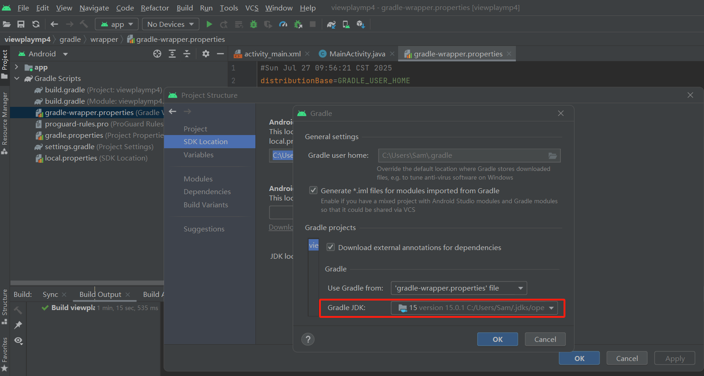Click the Project panel settings gear icon

tap(205, 53)
